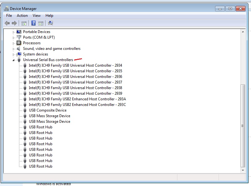
Task: Select Universal Serial Bus controllers label
Action: 48,60
